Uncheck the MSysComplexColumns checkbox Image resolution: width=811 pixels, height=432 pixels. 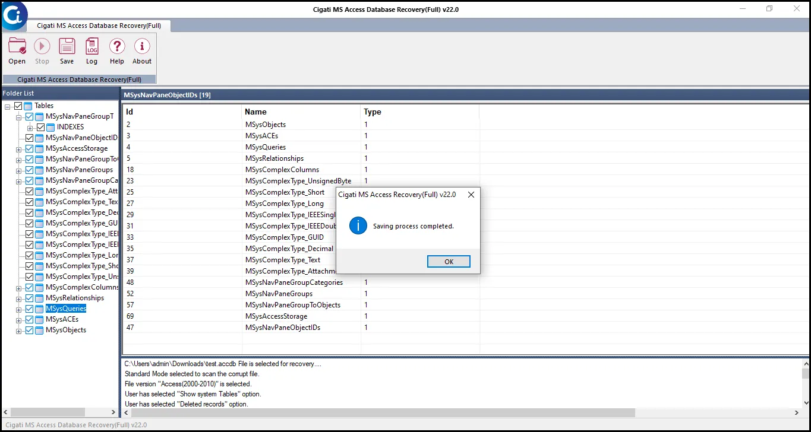pyautogui.click(x=29, y=287)
